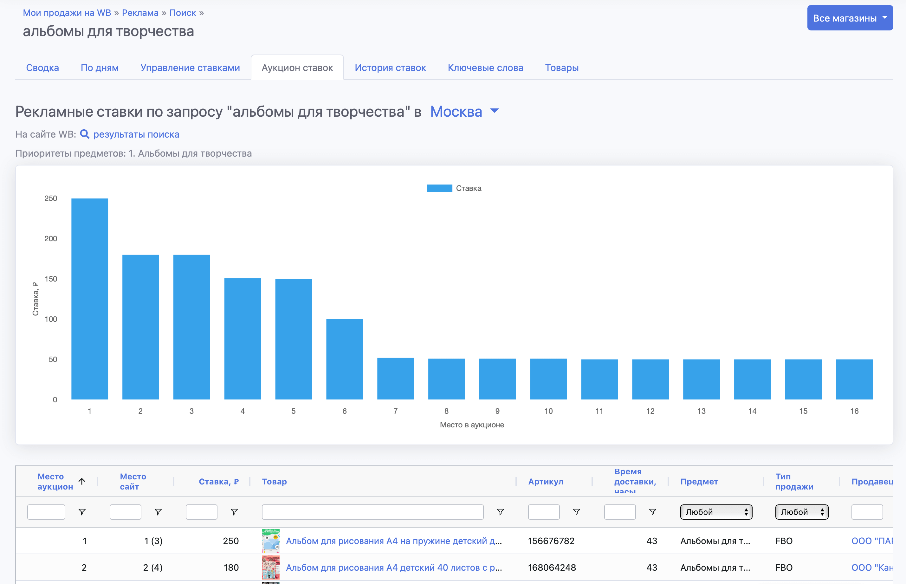Open the "Любой" dropdown under "Тип продажи"
This screenshot has width=906, height=584.
pyautogui.click(x=801, y=512)
